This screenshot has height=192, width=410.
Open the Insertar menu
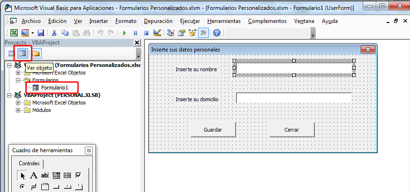99,21
